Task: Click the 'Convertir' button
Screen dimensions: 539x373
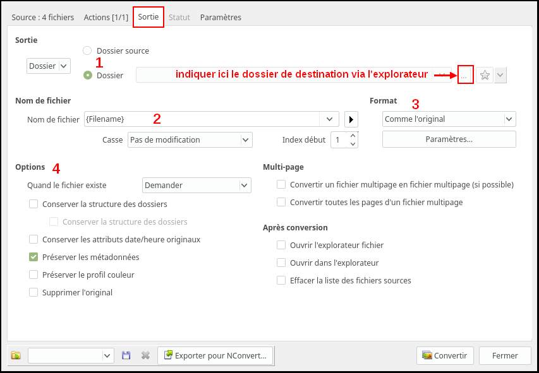Action: (445, 355)
